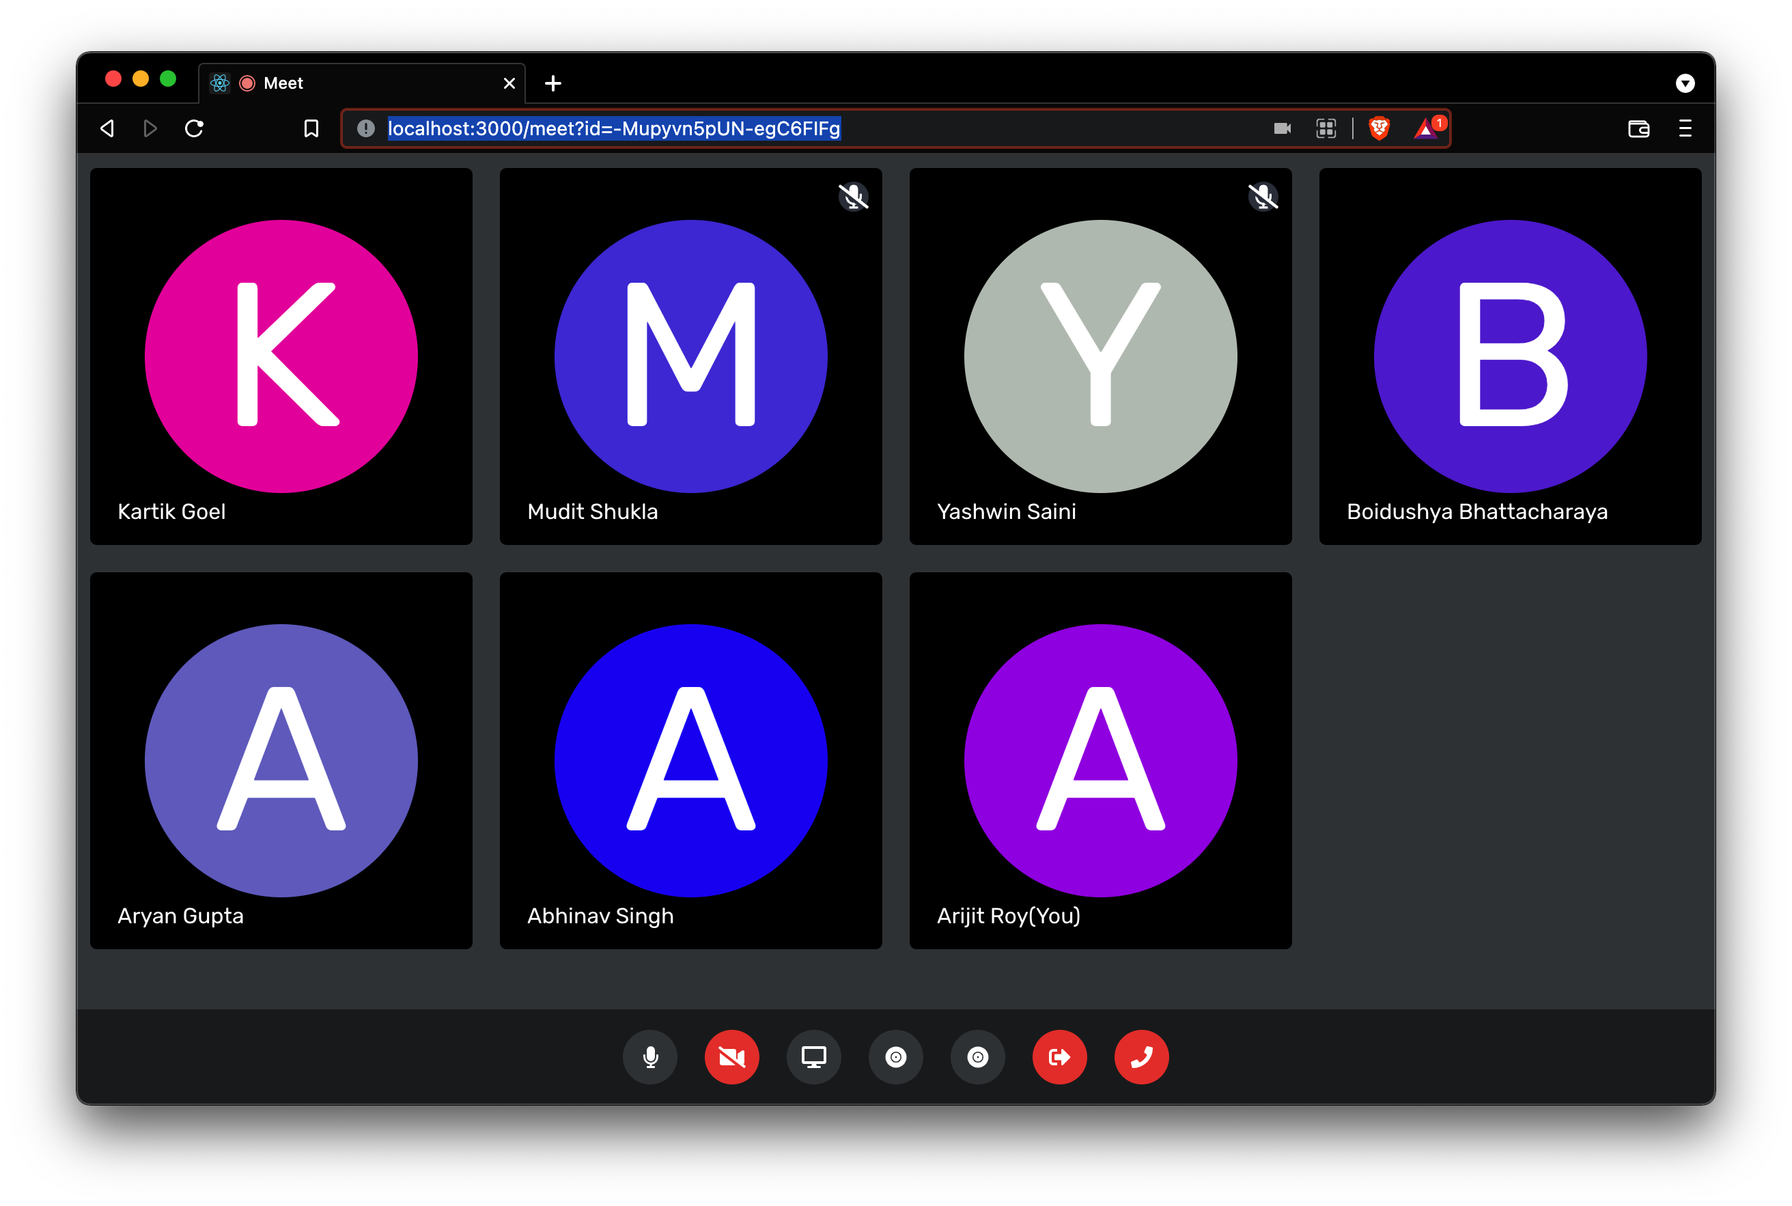Click Yashwin Saini's muted microphone indicator
Image resolution: width=1792 pixels, height=1206 pixels.
(1263, 197)
